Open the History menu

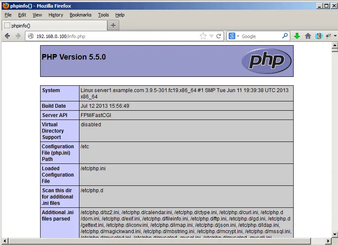pos(56,15)
